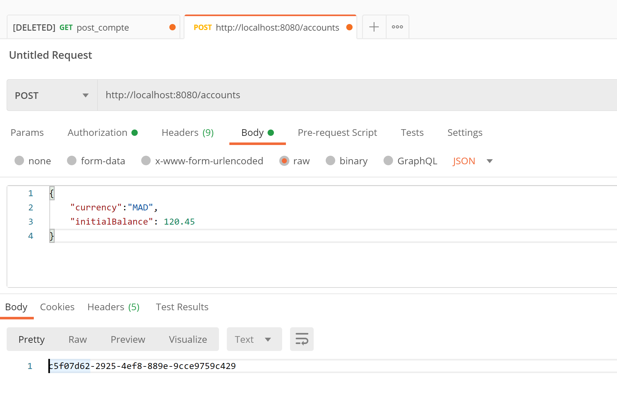
Task: Open the Test Results tab
Action: (x=182, y=307)
